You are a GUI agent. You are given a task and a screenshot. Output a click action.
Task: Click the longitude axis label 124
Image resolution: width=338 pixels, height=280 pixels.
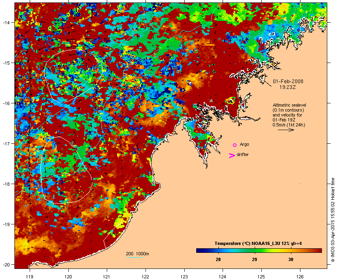coord(223,277)
